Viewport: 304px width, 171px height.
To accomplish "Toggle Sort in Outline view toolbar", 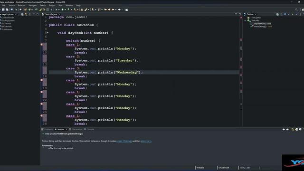I will 281,14.
